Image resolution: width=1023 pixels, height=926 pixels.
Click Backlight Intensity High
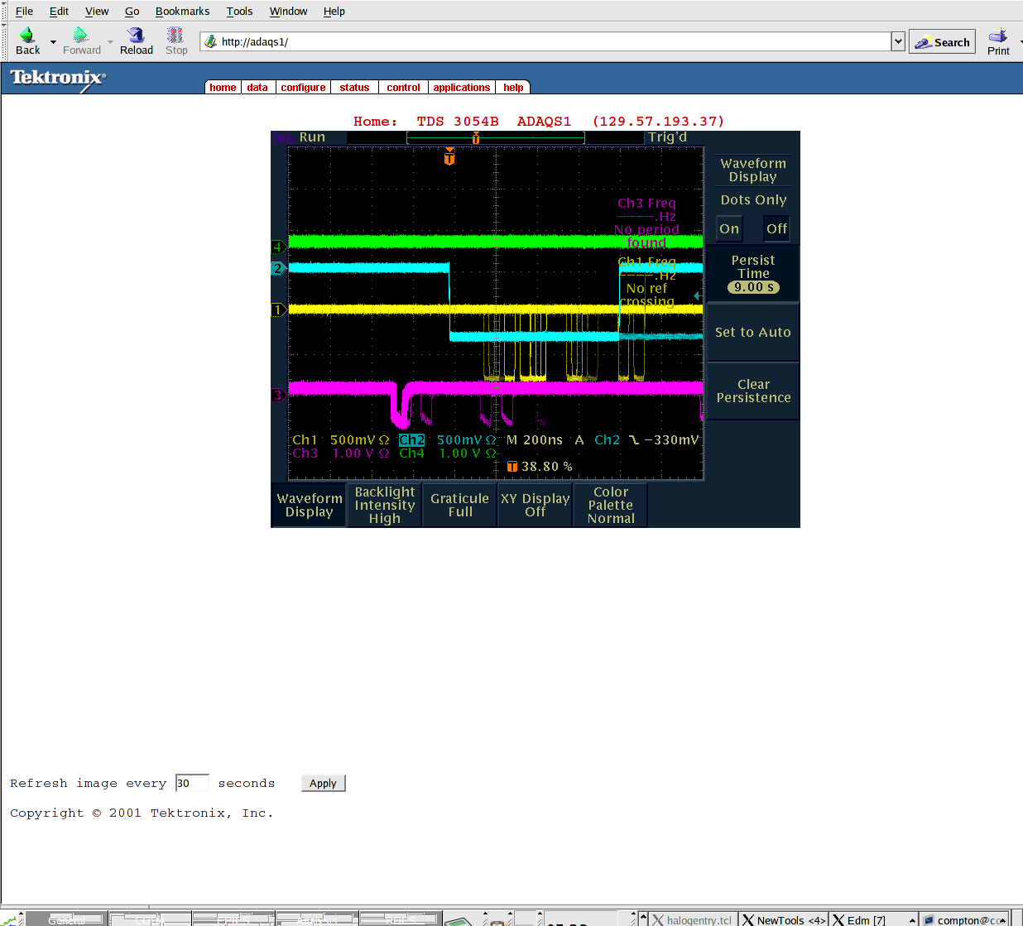[x=385, y=505]
